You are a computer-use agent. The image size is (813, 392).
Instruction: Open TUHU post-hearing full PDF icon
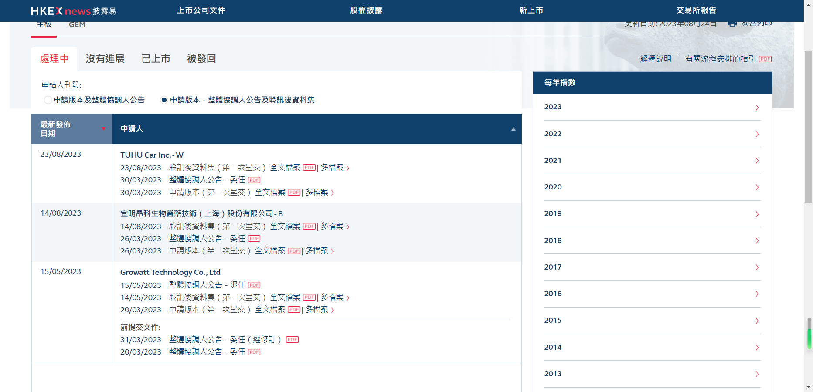(x=309, y=168)
